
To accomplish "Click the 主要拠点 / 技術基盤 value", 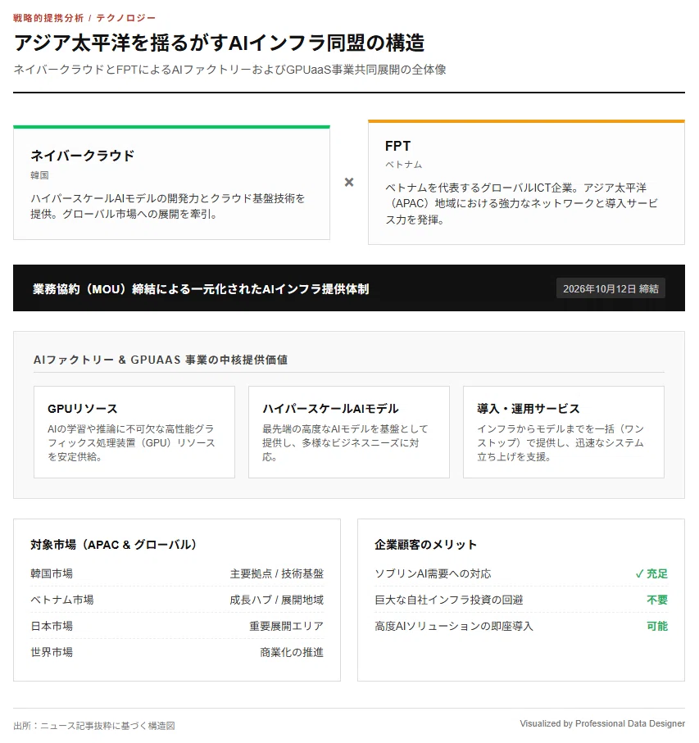I will click(x=277, y=573).
